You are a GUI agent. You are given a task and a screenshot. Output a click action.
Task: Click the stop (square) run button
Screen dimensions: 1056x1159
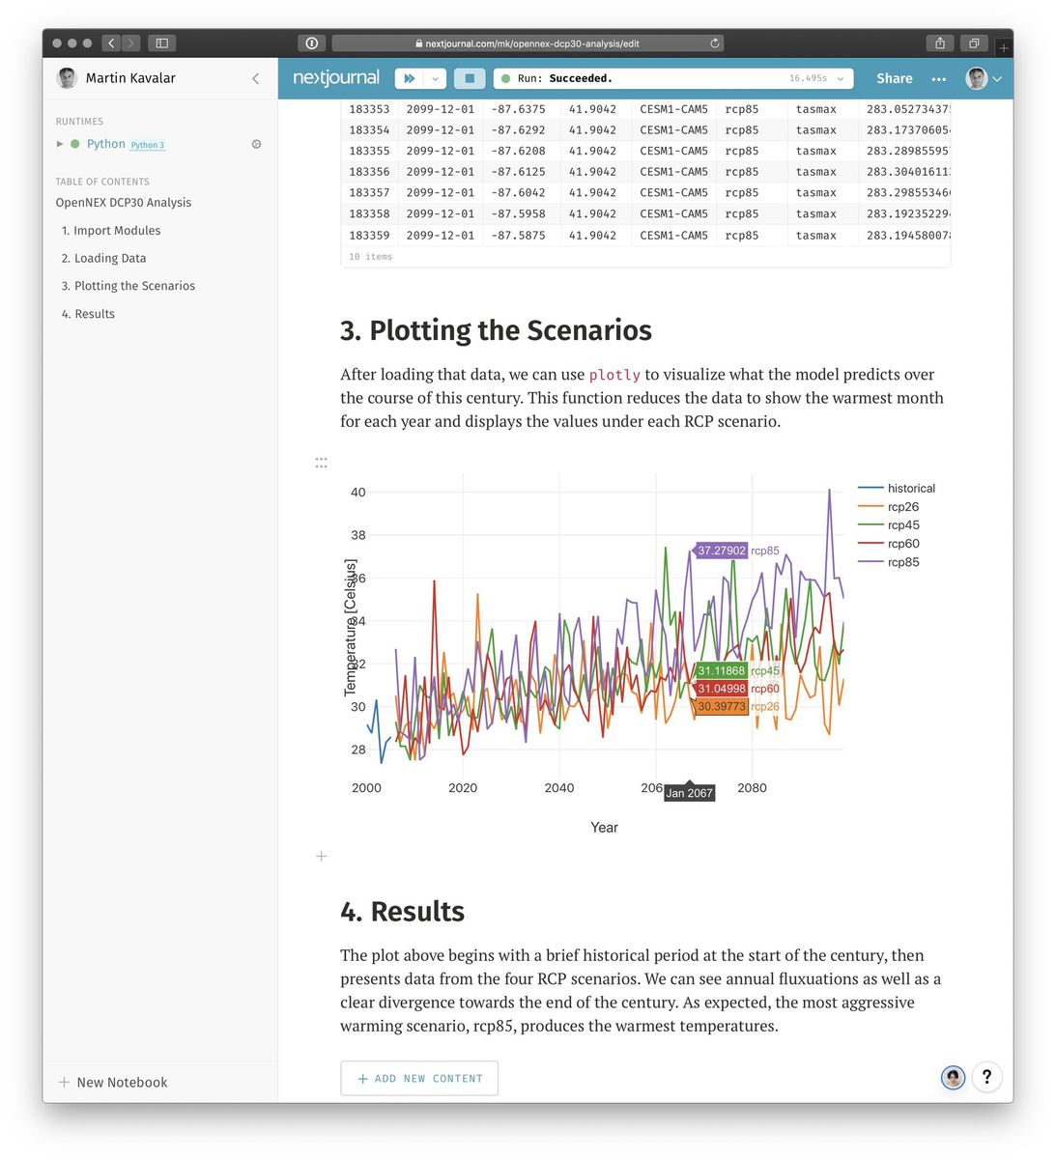click(471, 78)
